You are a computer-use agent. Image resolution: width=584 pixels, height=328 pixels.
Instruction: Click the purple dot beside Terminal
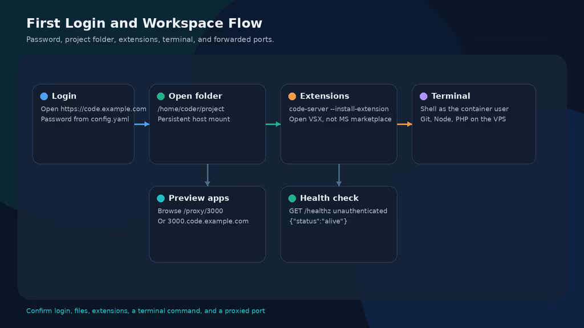pyautogui.click(x=424, y=96)
